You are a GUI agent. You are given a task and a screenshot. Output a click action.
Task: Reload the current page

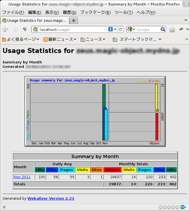coord(120,29)
